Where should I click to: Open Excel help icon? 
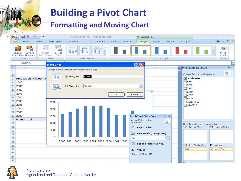[218, 41]
